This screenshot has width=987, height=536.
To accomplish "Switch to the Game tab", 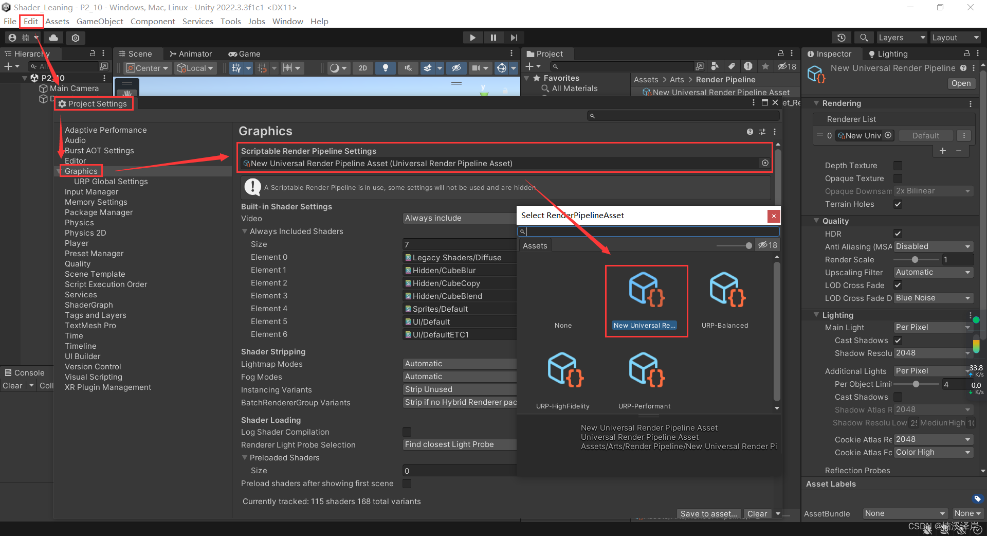I will point(245,53).
